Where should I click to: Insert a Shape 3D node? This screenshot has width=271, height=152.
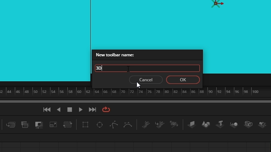click(x=206, y=125)
